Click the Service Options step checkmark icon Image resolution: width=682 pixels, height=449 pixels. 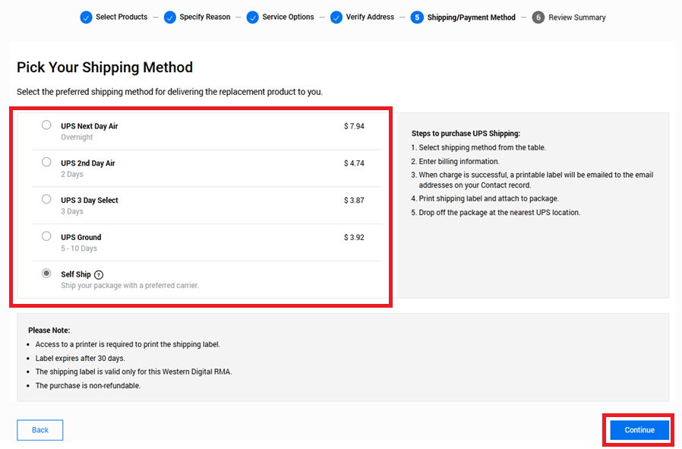[253, 17]
